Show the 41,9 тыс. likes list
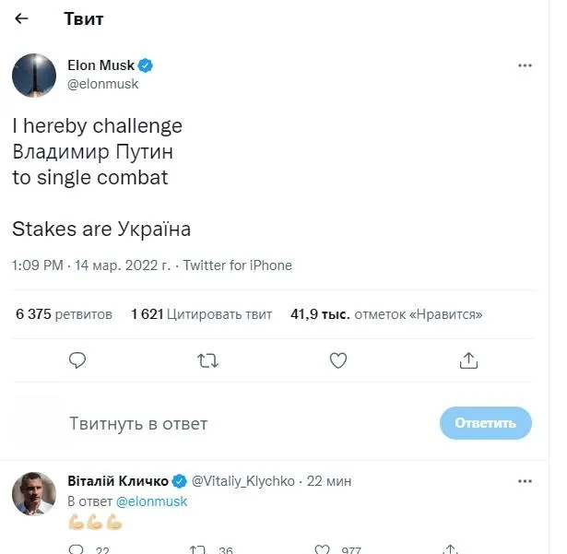This screenshot has width=567, height=554. [x=386, y=314]
